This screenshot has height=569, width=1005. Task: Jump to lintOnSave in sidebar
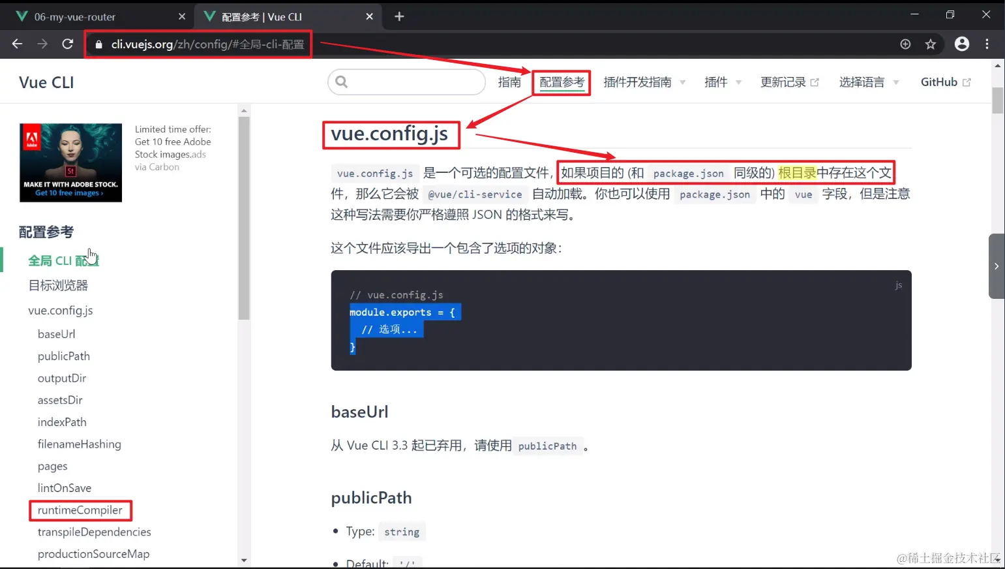(65, 488)
